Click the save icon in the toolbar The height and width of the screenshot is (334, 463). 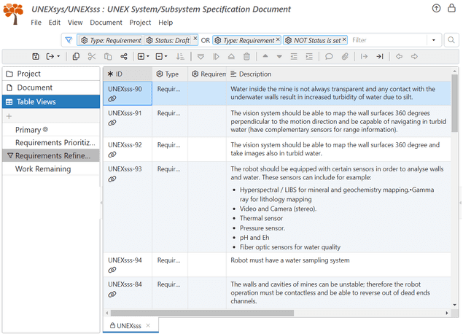[x=36, y=56]
